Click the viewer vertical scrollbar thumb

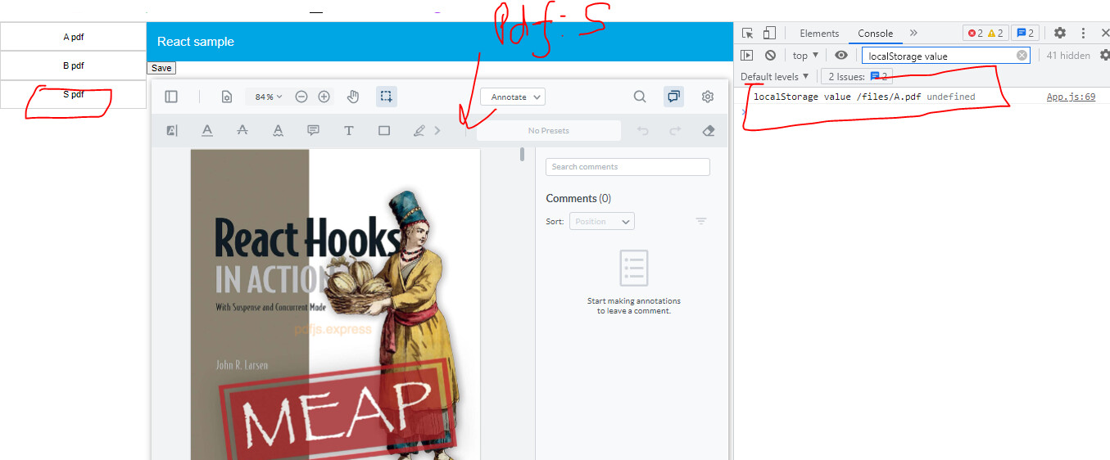[x=522, y=154]
